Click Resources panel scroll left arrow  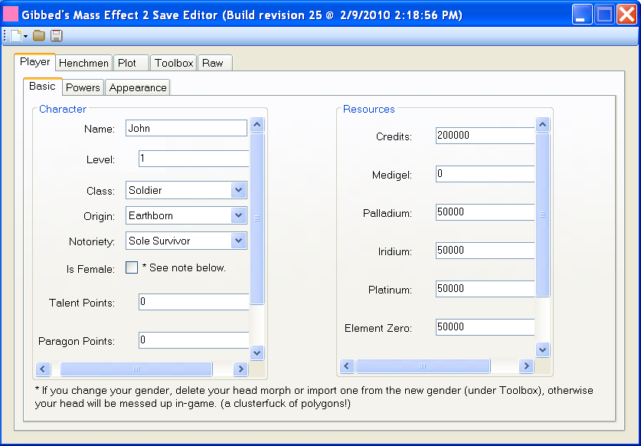(347, 366)
